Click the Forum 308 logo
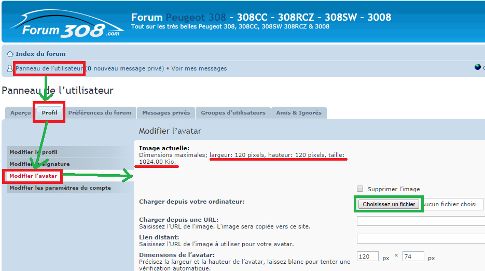Screen dimensions: 485x271 (x=65, y=25)
